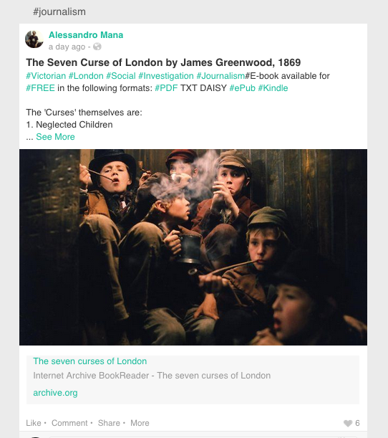Open the #PDF hashtag

[x=166, y=88]
